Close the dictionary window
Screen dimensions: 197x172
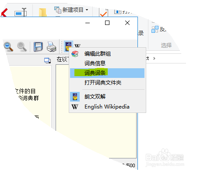[127, 23]
